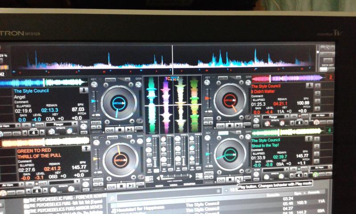The height and width of the screenshot is (214, 356).
Task: Turn the filter OFF on the Green to Red deck
Action: pos(85,190)
